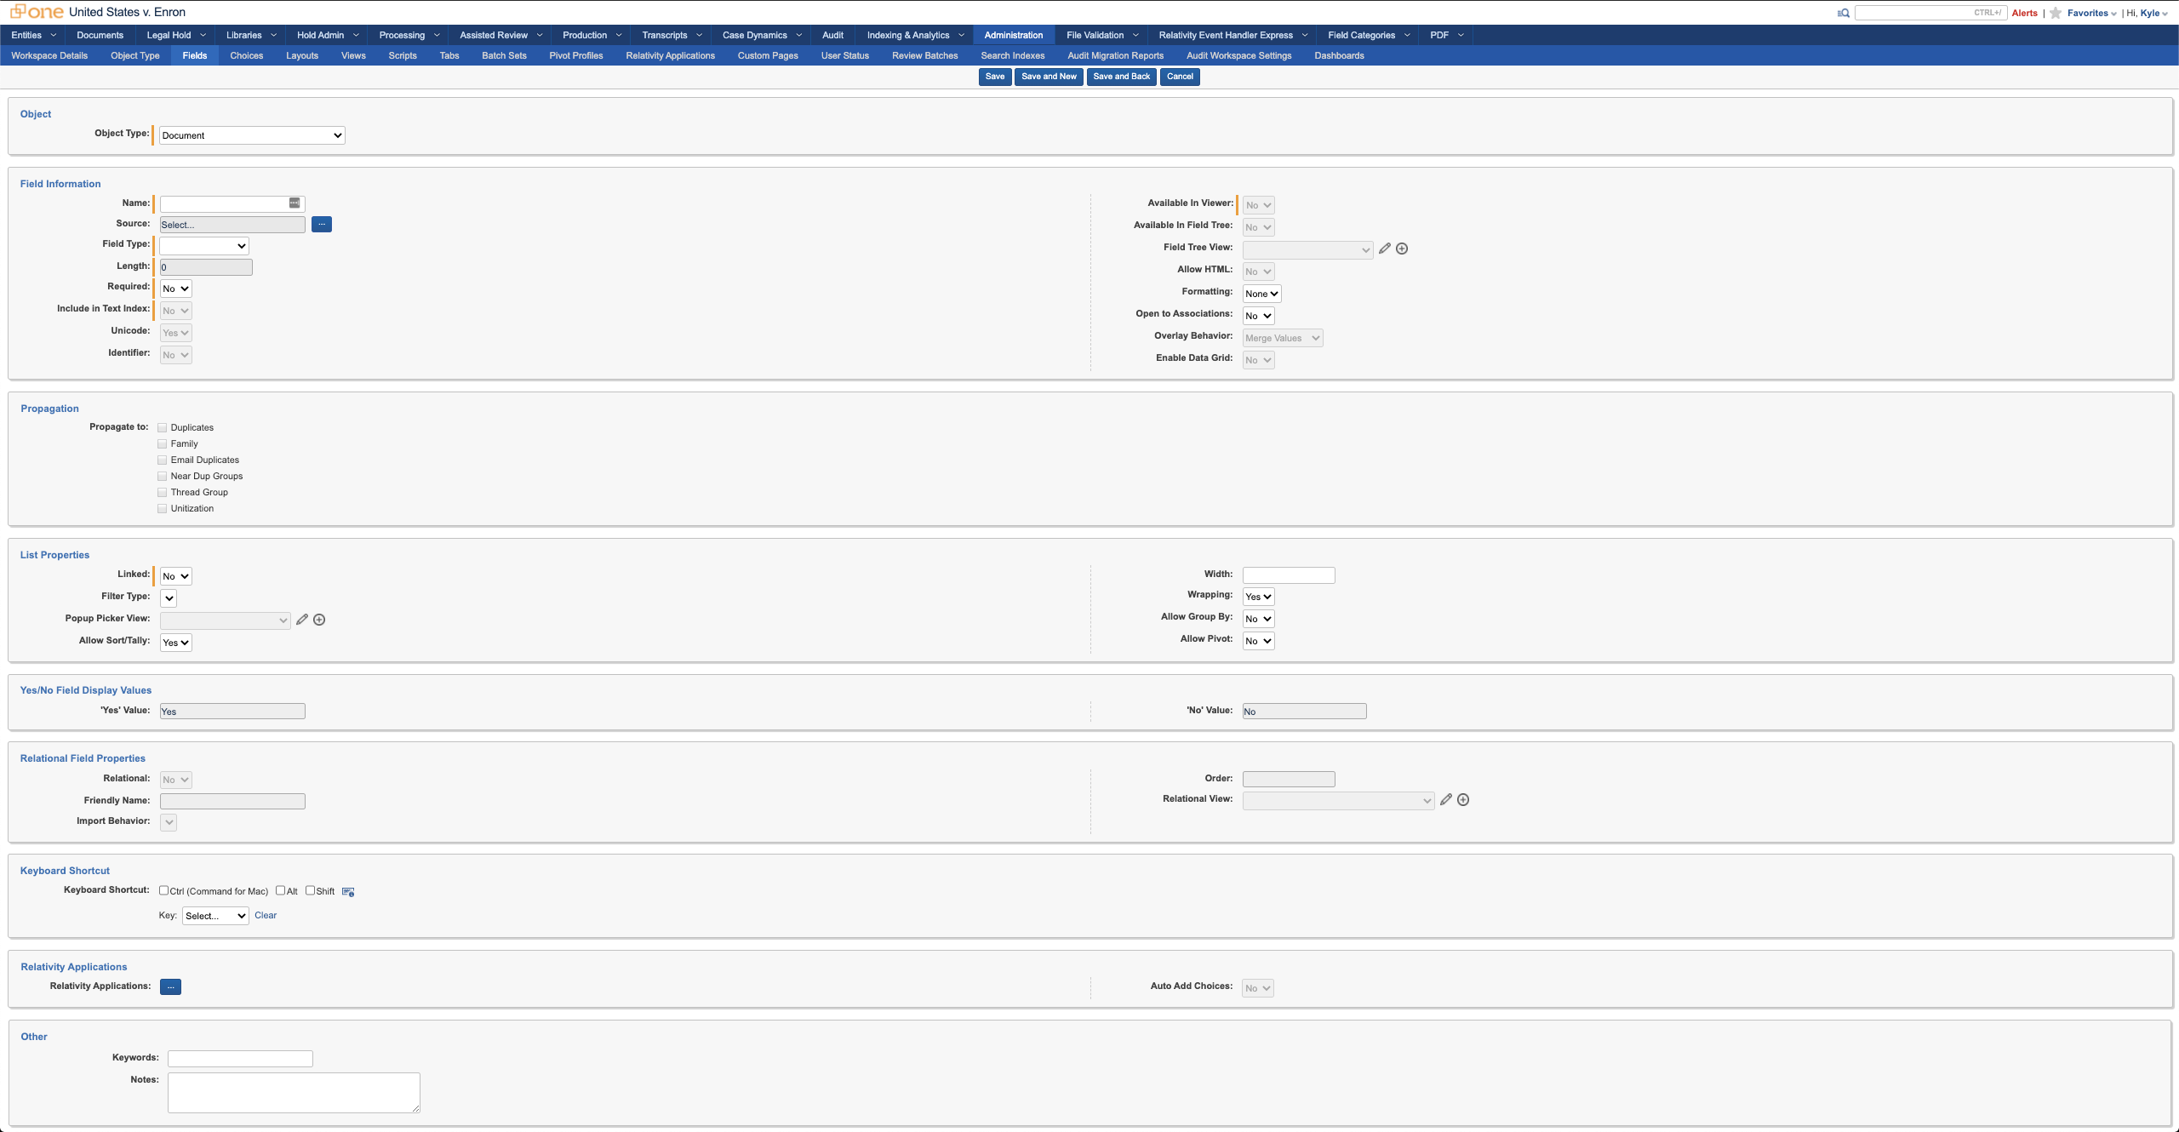Open the Formatting dropdown
This screenshot has height=1132, width=2179.
point(1262,294)
